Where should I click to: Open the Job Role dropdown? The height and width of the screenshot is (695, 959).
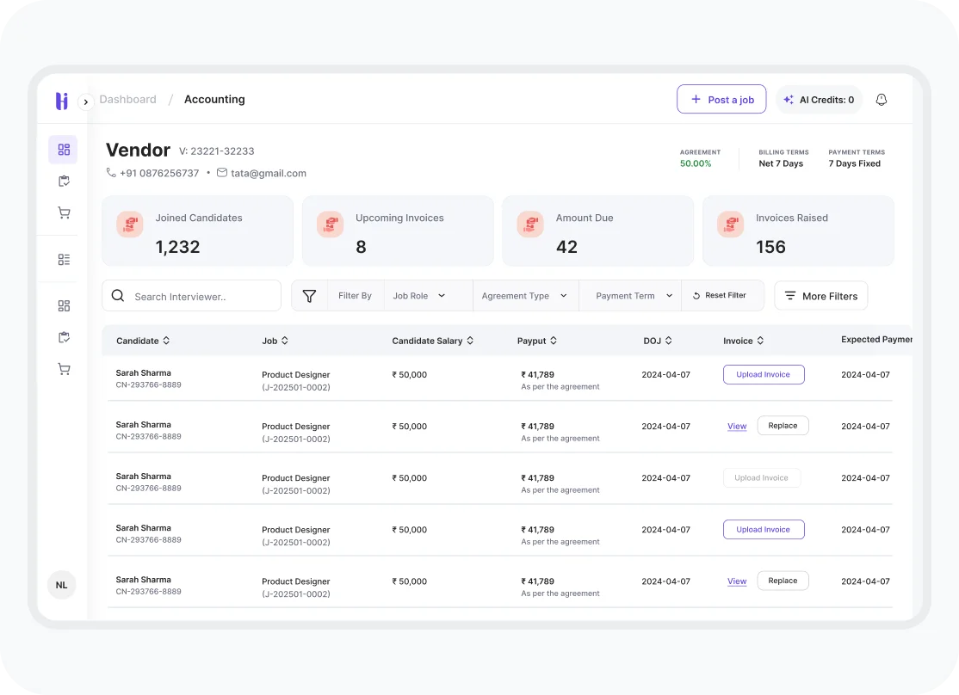pos(419,296)
